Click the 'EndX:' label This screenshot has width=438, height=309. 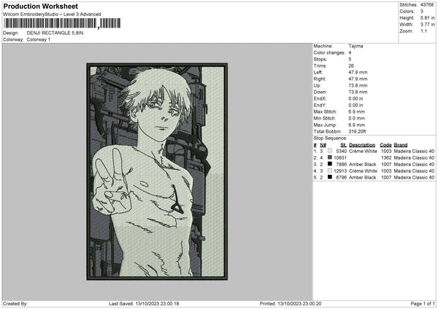pyautogui.click(x=320, y=98)
